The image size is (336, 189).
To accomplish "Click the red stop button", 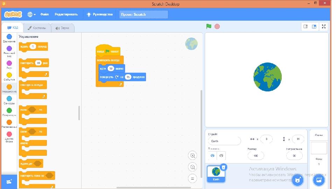I will click(x=217, y=27).
